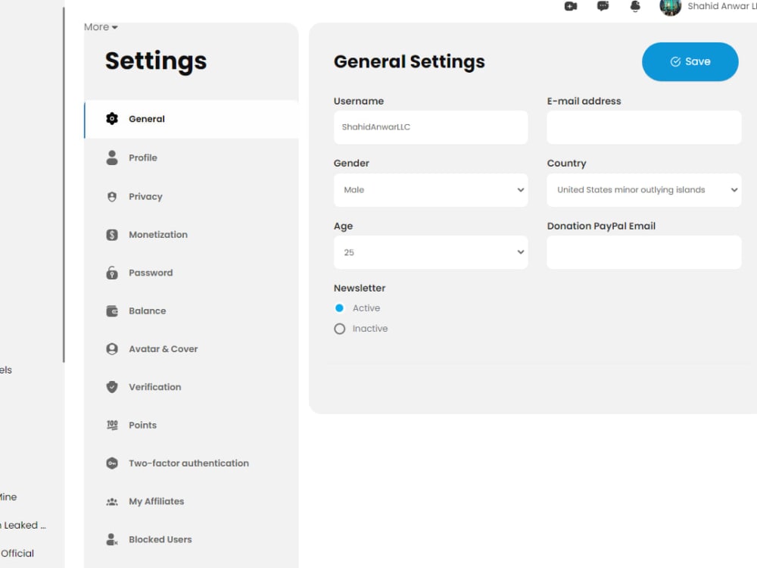
Task: Open the General settings tab
Action: (192, 120)
